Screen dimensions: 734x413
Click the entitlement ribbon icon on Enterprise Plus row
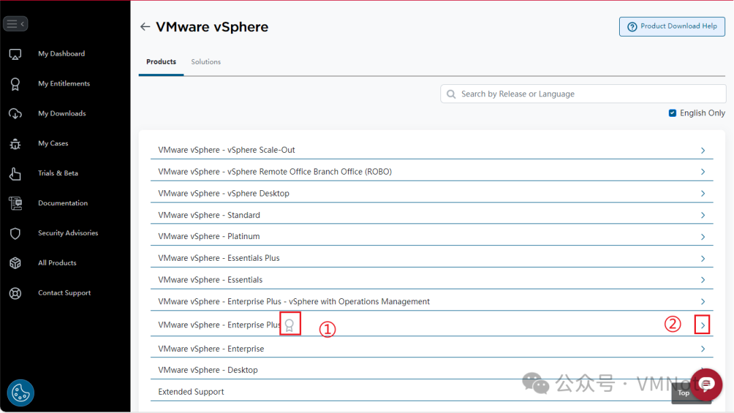[290, 325]
